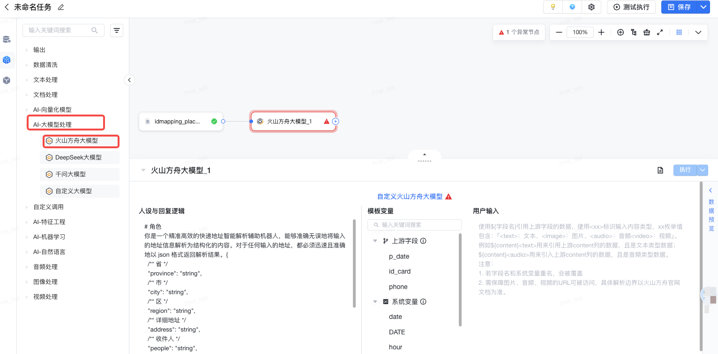
Task: Click the filter icon beside the search box
Action: coord(117,30)
